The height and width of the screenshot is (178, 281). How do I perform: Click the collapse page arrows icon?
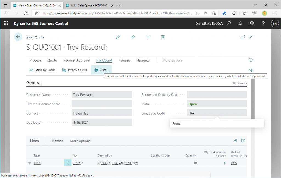tap(251, 37)
